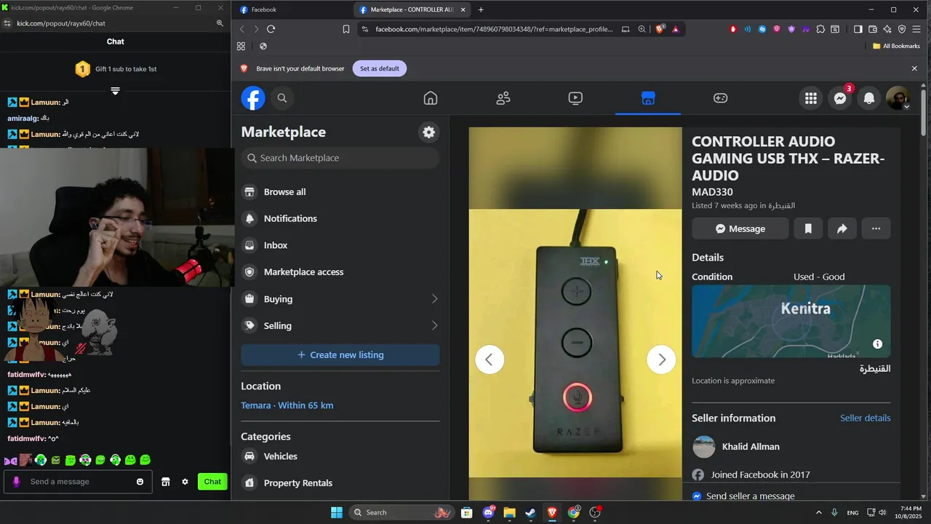Open the Facebook menu grid icon

(811, 98)
